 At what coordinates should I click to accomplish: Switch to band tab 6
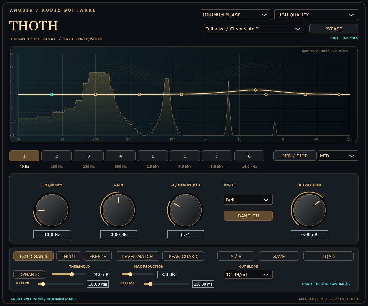(185, 156)
